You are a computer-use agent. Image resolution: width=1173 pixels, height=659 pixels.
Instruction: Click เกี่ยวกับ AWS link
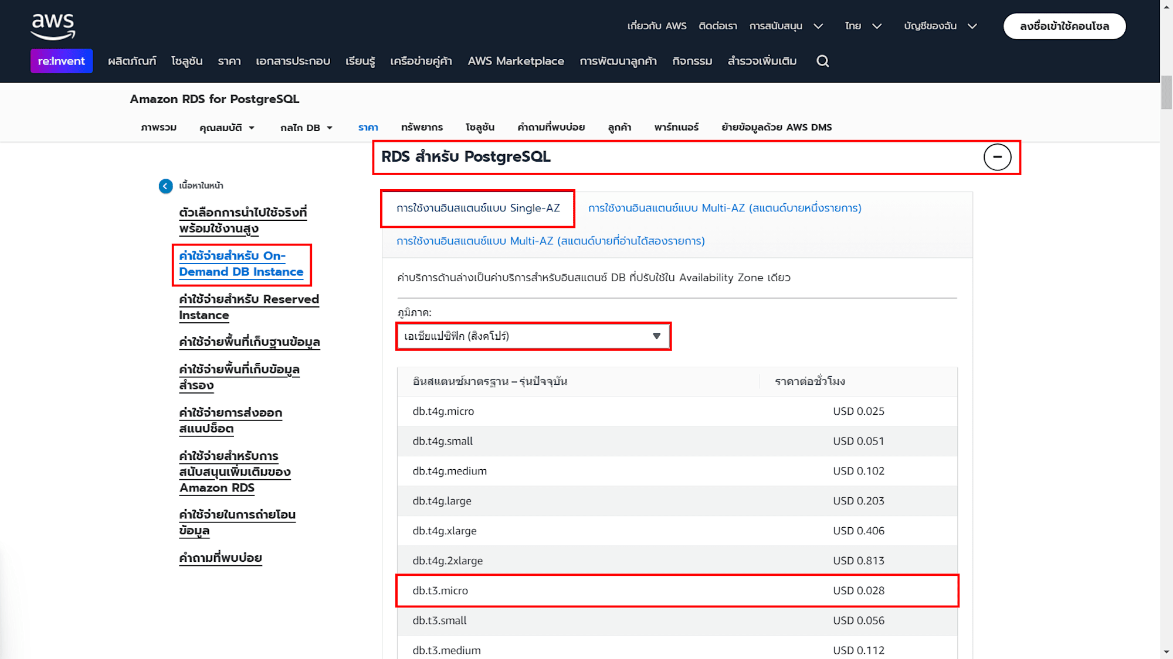(657, 26)
